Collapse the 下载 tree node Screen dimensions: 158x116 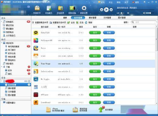[2, 67]
